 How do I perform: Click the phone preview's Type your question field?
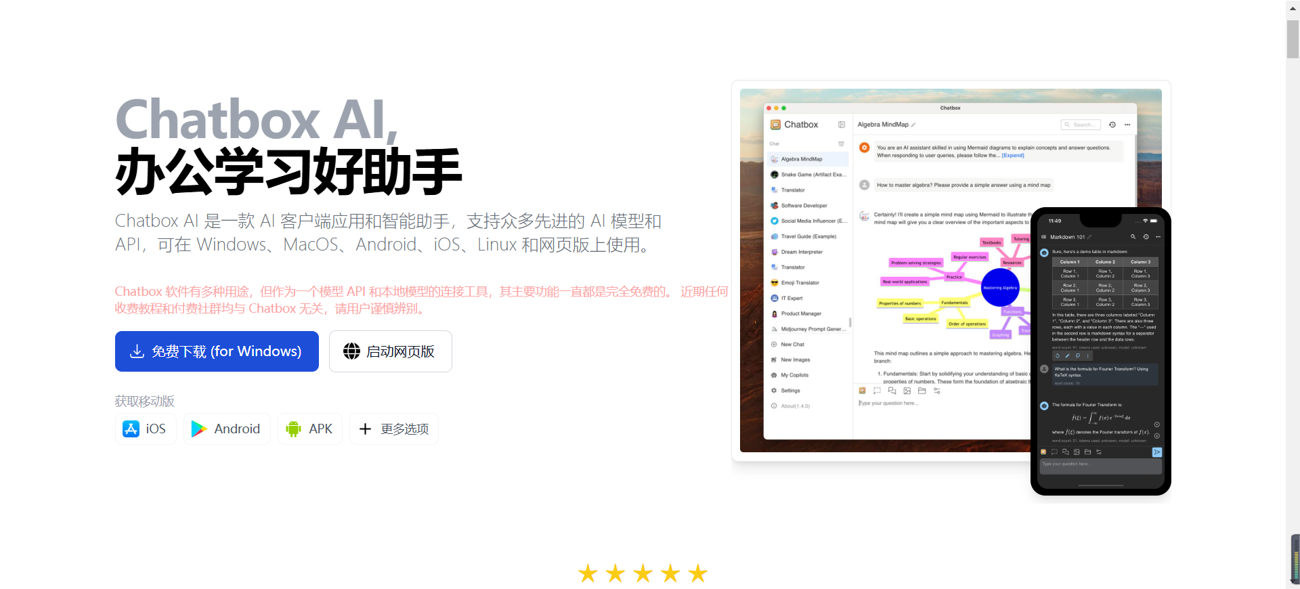coord(1100,466)
